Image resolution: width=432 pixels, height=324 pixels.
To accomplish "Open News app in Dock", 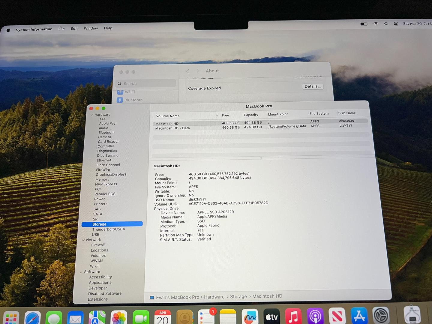I will coord(337,316).
